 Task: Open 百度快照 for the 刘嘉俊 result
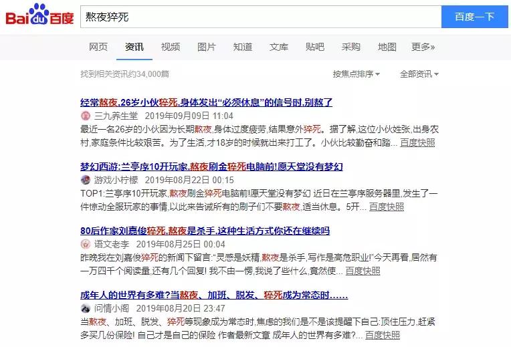(x=363, y=271)
